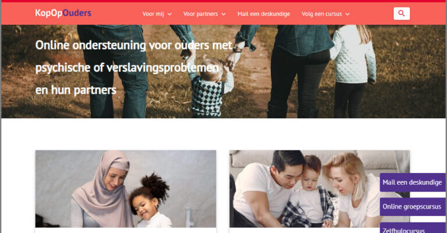447x233 pixels.
Task: Expand the Volg een cursus chevron
Action: click(347, 14)
